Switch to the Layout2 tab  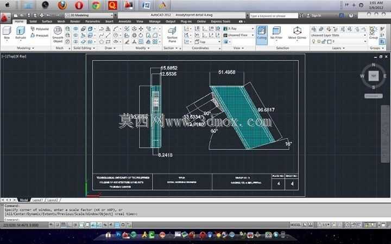pos(53,200)
